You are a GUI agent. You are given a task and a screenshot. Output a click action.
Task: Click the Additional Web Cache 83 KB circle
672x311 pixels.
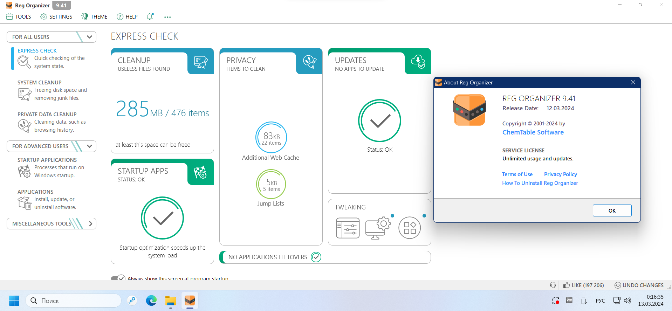pos(271,137)
